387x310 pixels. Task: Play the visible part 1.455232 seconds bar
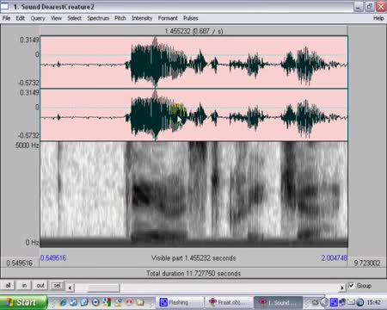pyautogui.click(x=193, y=258)
